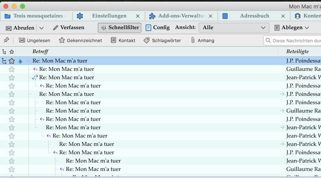Open the Ansicht Alle dropdown
This screenshot has width=321, height=178.
(x=234, y=28)
